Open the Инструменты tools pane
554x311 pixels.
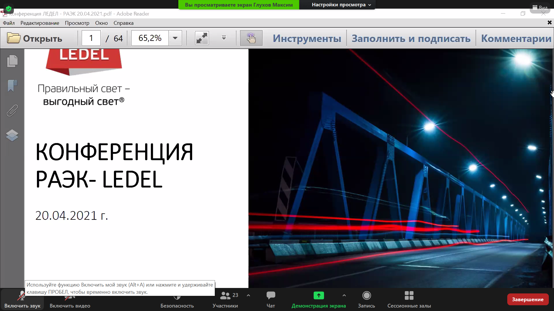tap(307, 38)
